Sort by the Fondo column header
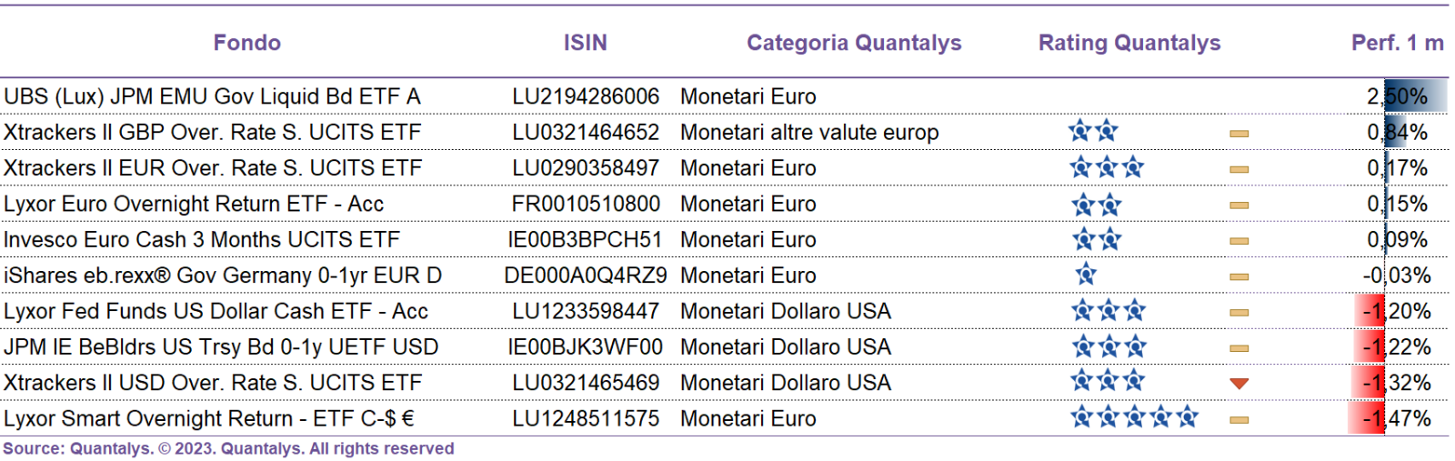This screenshot has width=1455, height=461. 247,43
